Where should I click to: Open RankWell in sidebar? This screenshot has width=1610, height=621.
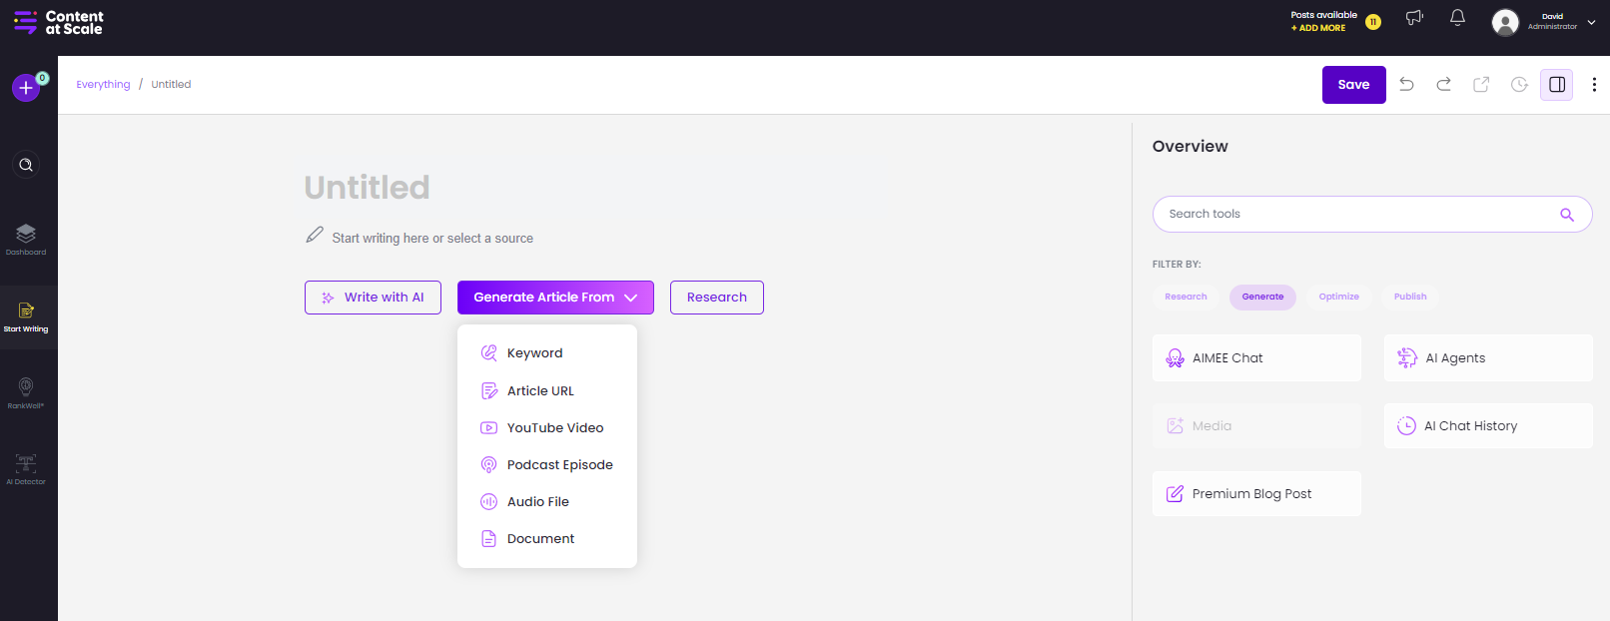26,392
